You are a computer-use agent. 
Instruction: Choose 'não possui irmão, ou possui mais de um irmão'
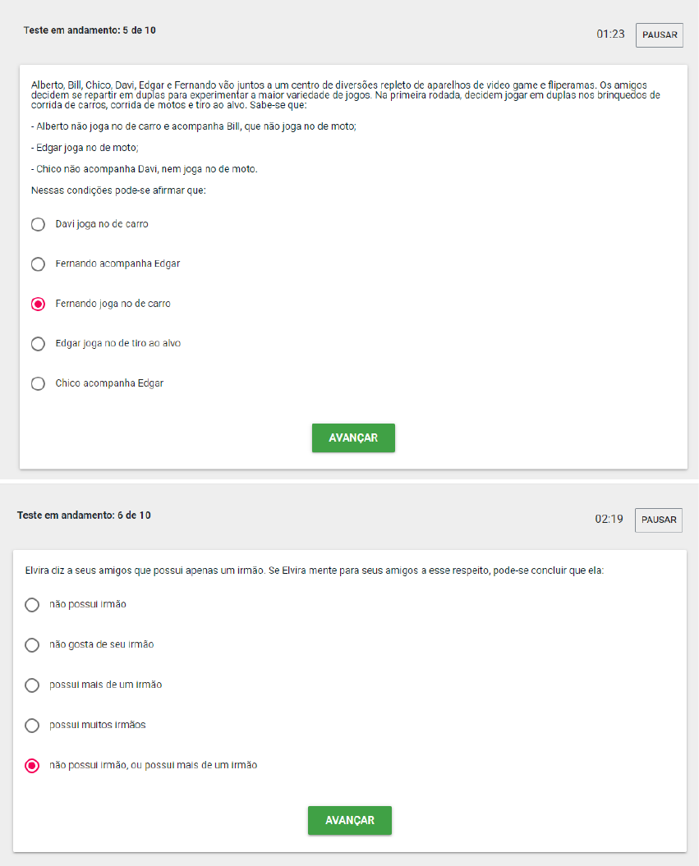(x=32, y=766)
